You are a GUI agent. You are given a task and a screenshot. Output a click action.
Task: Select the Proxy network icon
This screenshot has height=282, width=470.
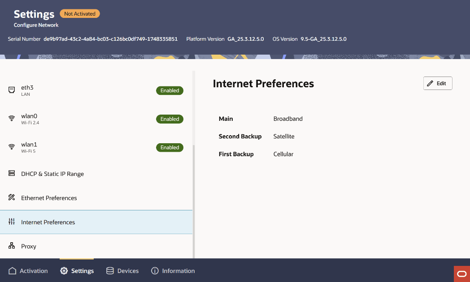pos(11,246)
